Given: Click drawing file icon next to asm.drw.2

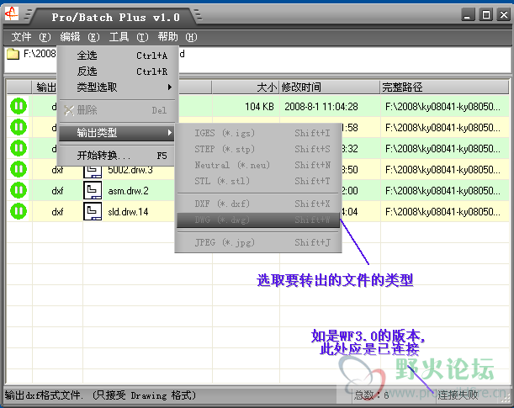Looking at the screenshot, I should pyautogui.click(x=93, y=190).
